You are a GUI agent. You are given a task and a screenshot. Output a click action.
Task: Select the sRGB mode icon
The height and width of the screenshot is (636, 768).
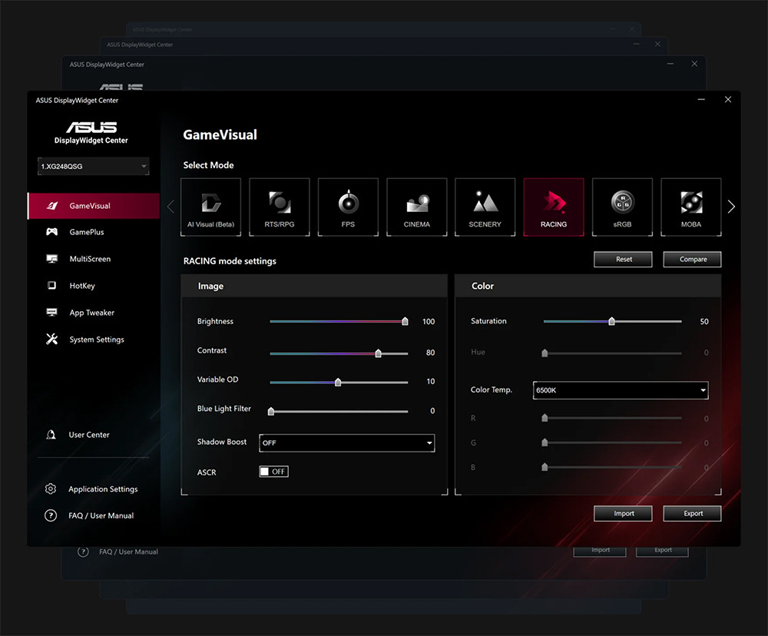pos(622,207)
